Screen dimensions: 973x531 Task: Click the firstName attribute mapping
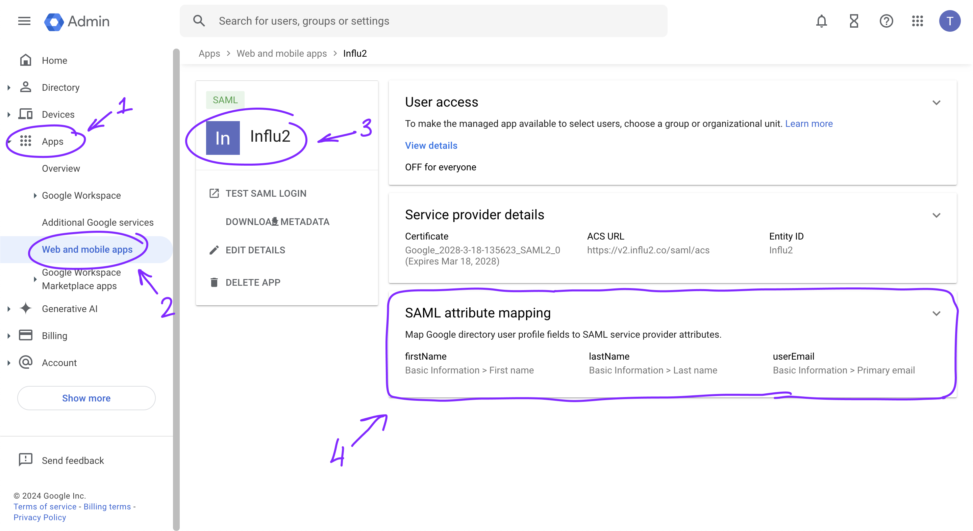click(x=469, y=363)
